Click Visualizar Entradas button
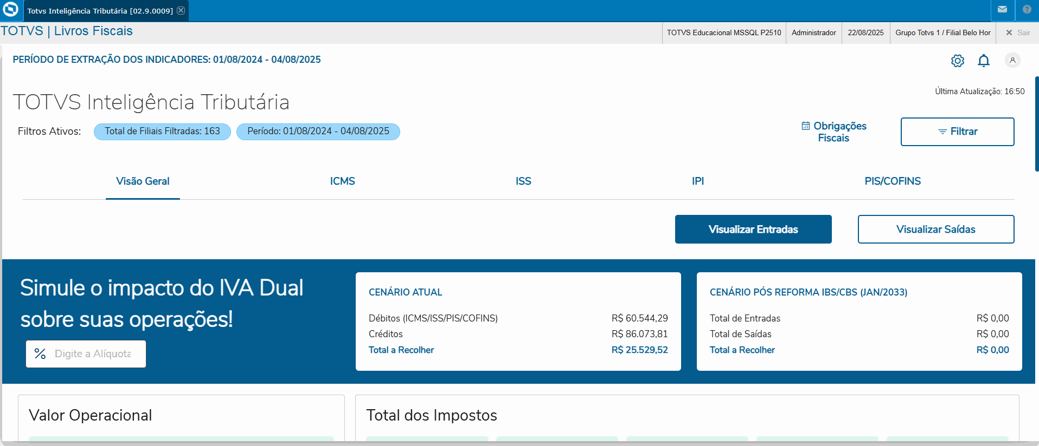1039x446 pixels. click(x=753, y=229)
